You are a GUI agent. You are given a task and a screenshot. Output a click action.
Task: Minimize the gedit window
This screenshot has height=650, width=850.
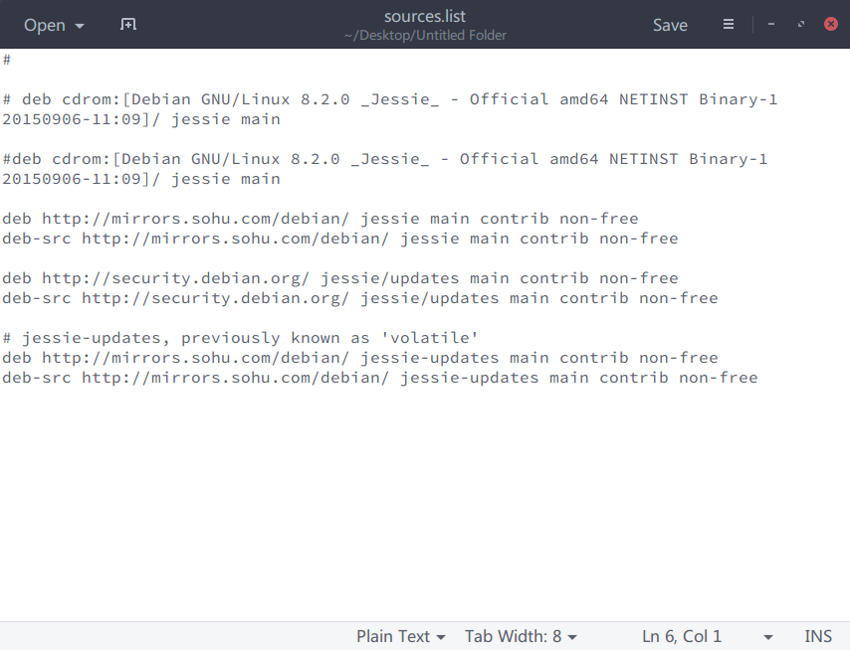point(772,25)
